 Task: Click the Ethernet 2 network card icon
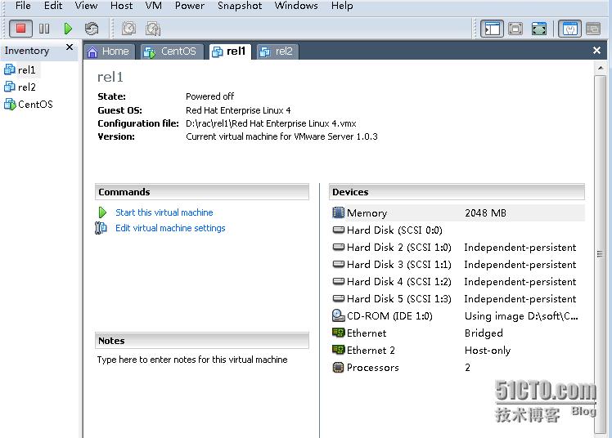(x=338, y=349)
